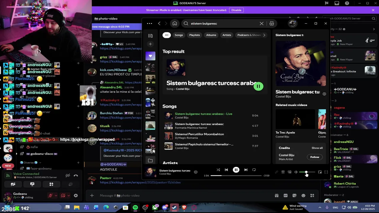Image resolution: width=379 pixels, height=213 pixels.
Task: Expand Your Library in Spotify sidebar
Action: [x=150, y=36]
